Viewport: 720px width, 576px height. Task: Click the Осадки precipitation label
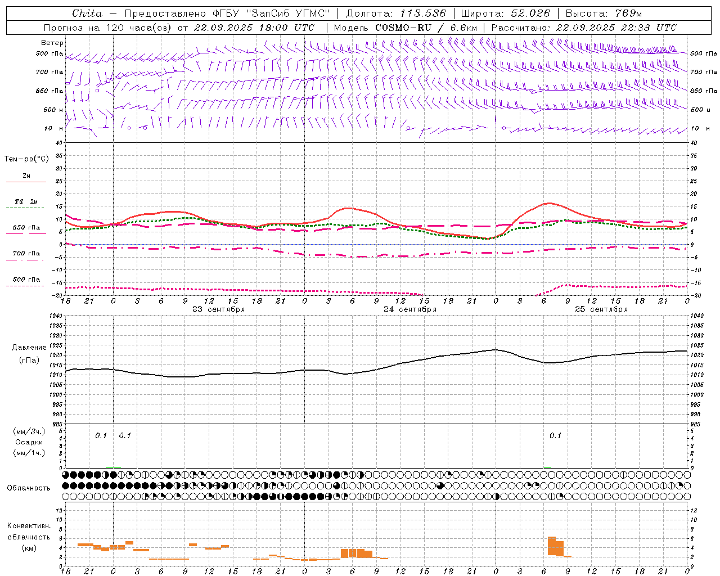pyautogui.click(x=29, y=442)
